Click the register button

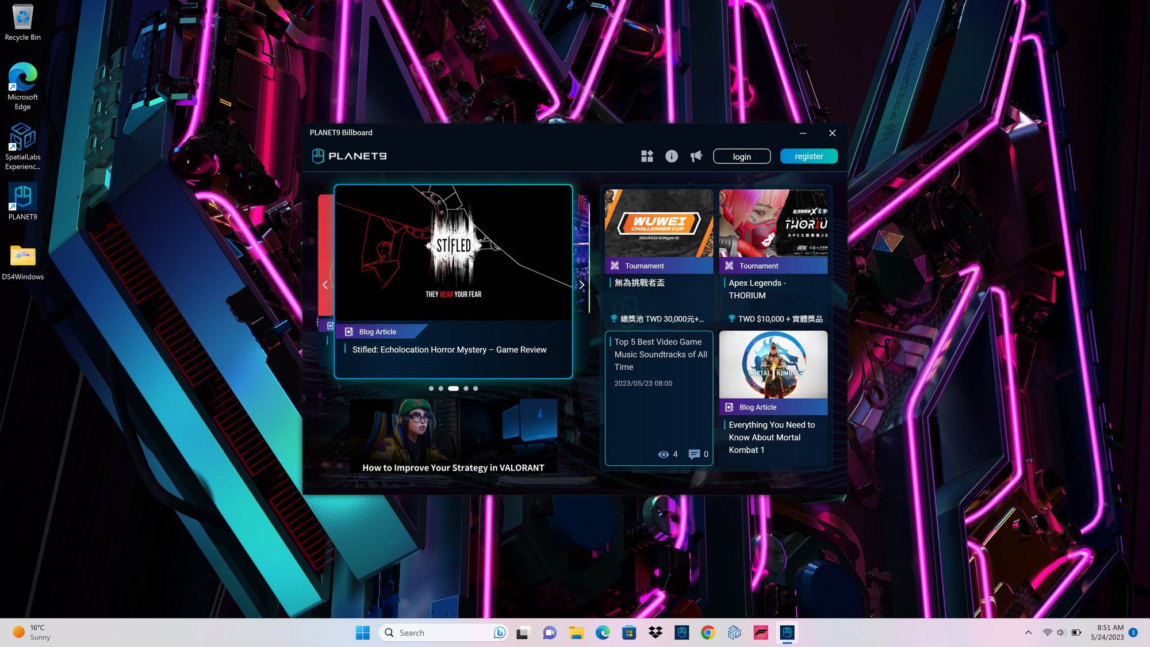(808, 156)
